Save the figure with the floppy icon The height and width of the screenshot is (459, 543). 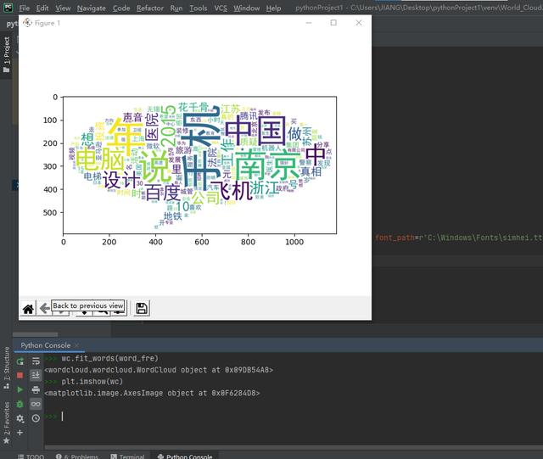pos(142,308)
